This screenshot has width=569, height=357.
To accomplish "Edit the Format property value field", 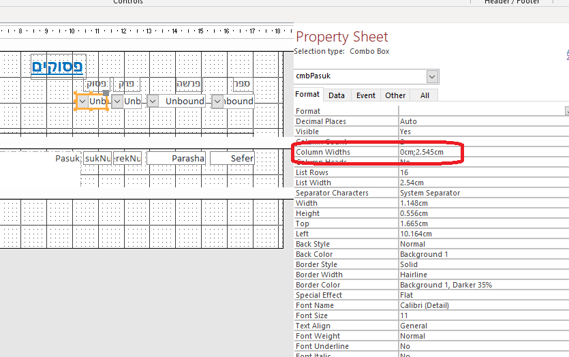I will [x=483, y=111].
